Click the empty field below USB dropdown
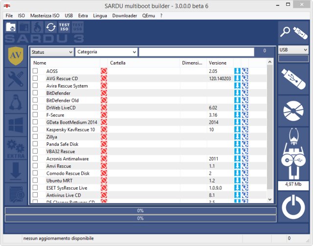Image resolution: width=313 pixels, height=246 pixels. [x=293, y=58]
